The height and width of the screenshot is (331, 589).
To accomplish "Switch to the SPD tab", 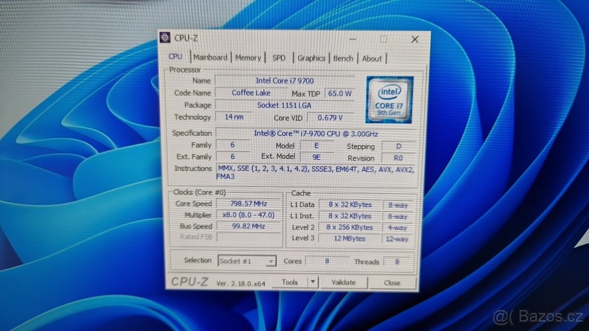I will [279, 58].
